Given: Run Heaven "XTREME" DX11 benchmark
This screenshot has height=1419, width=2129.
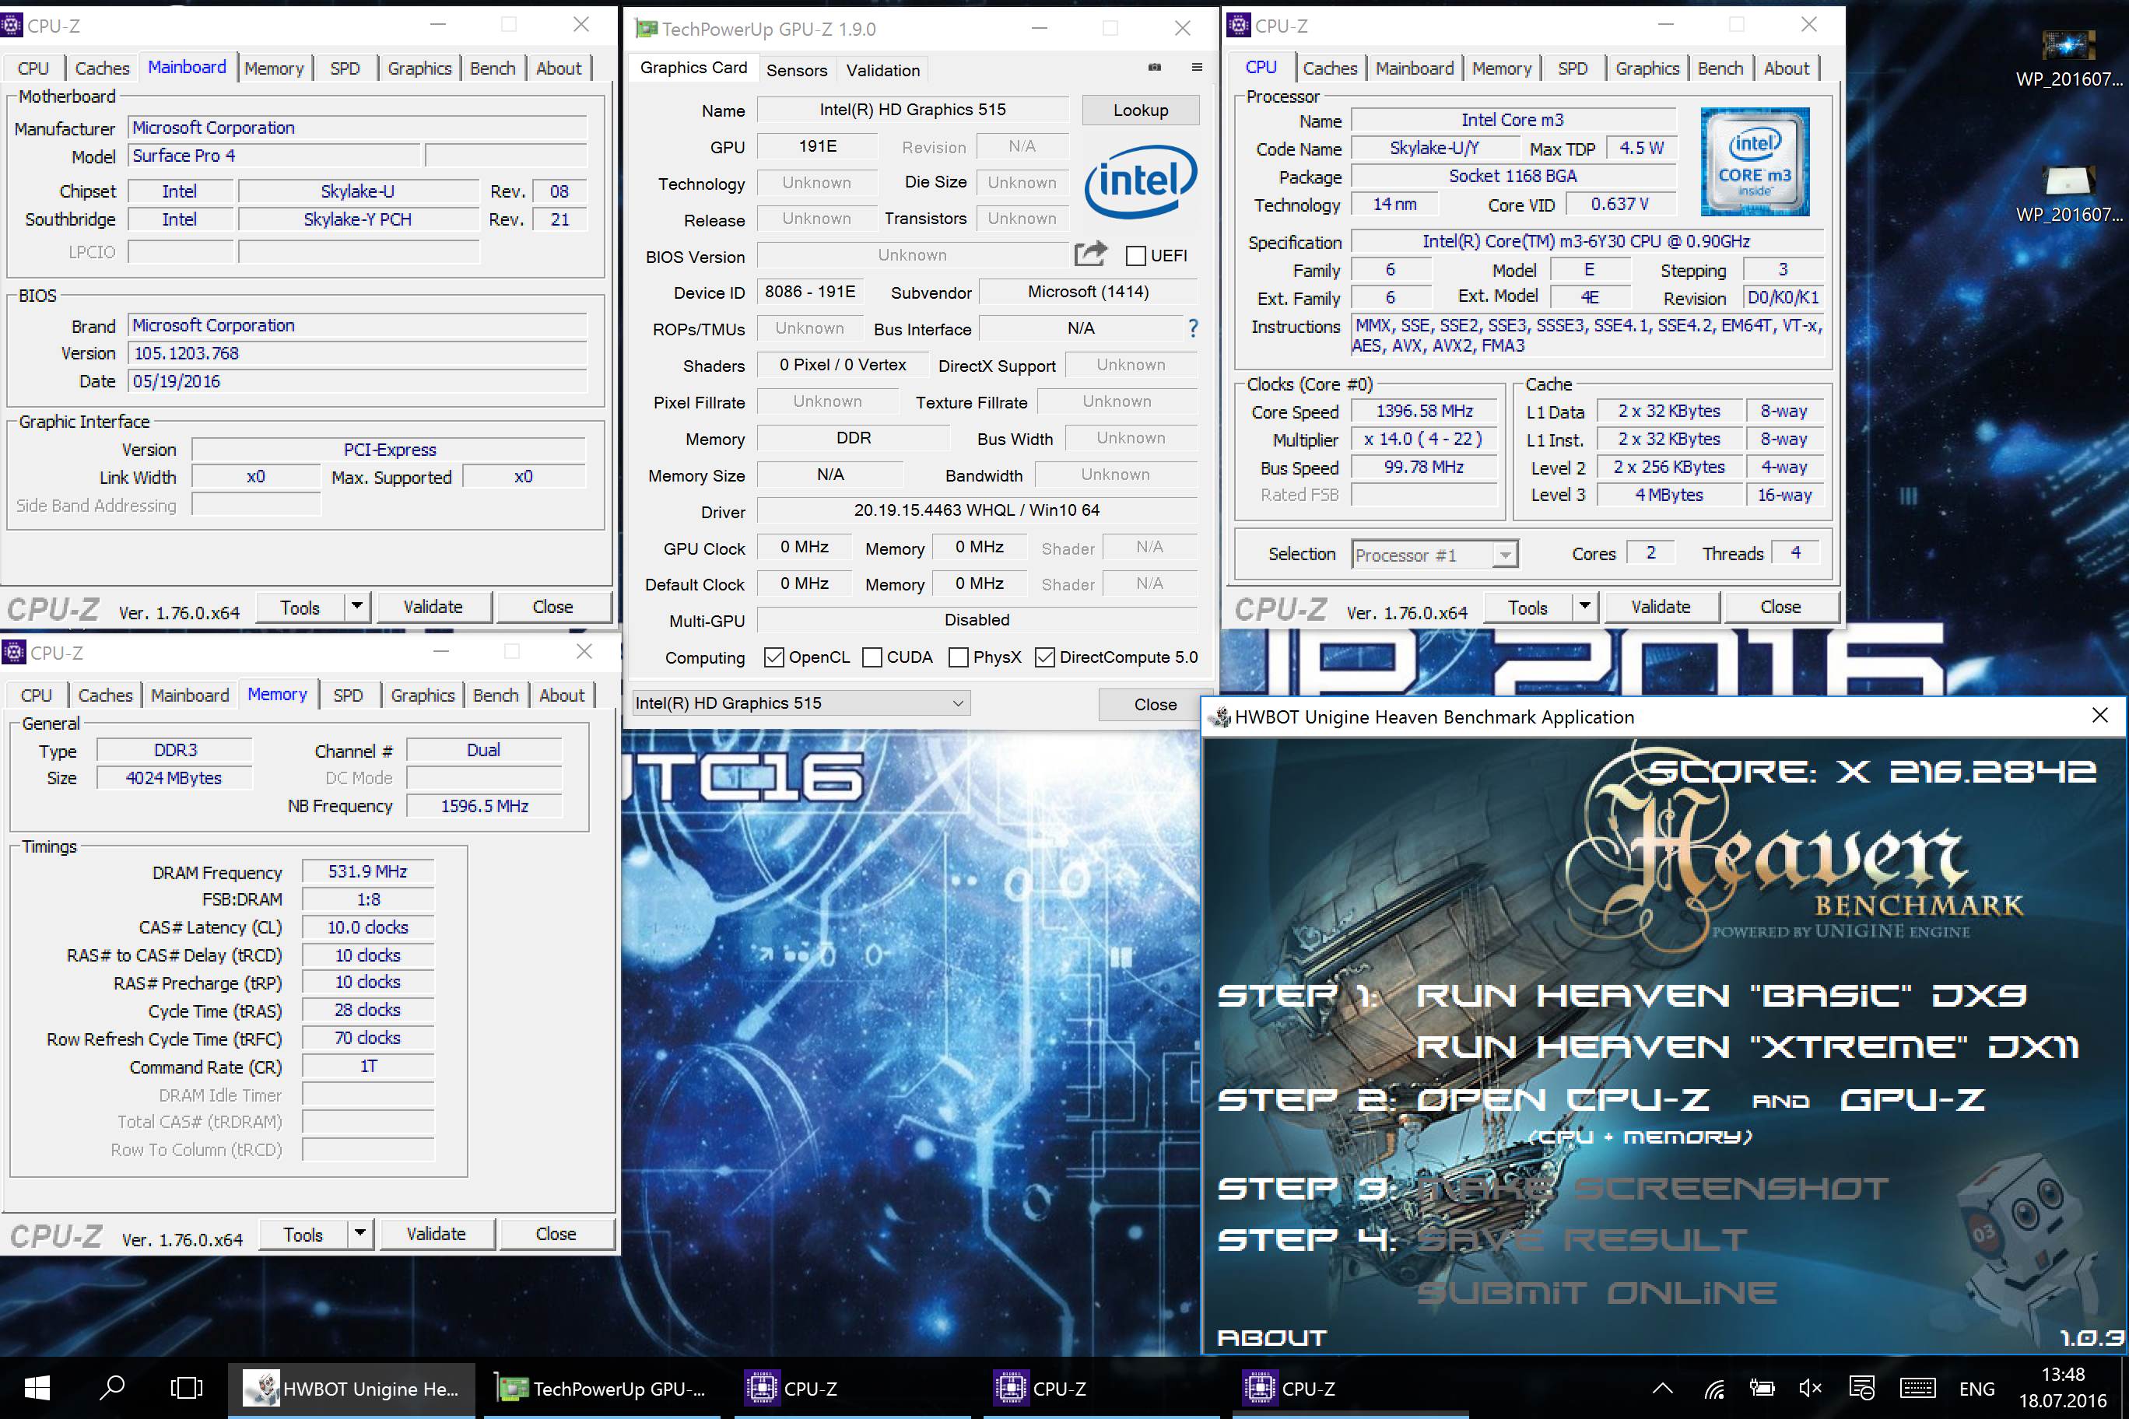Looking at the screenshot, I should [1747, 1047].
